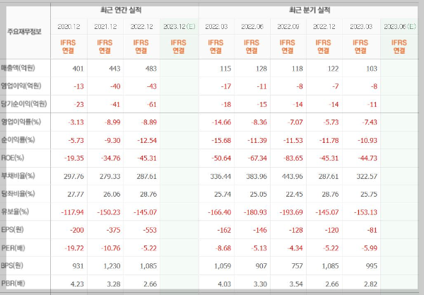Select operating margin value -3.13
The image size is (424, 295).
[76, 122]
